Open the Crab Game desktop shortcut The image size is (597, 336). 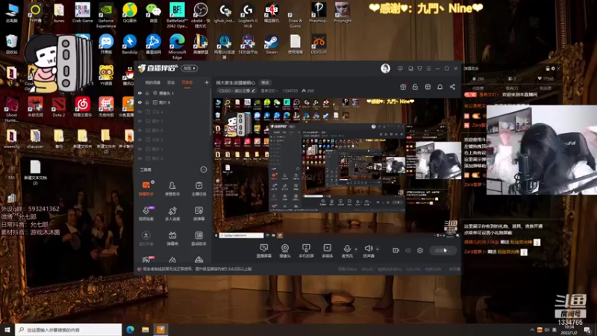coord(83,13)
